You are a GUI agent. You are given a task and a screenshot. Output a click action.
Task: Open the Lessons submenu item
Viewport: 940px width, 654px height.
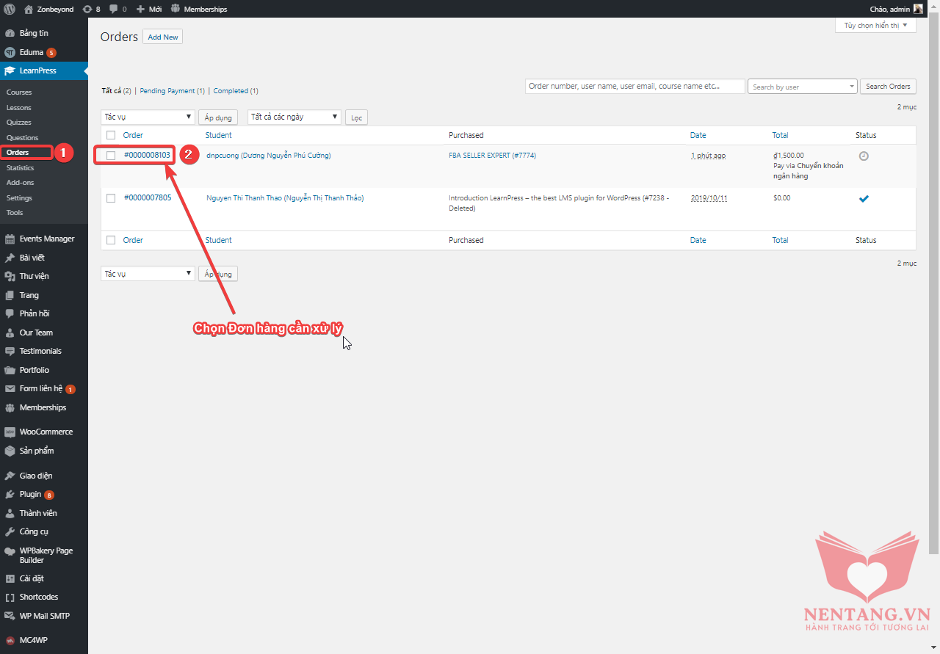(19, 108)
